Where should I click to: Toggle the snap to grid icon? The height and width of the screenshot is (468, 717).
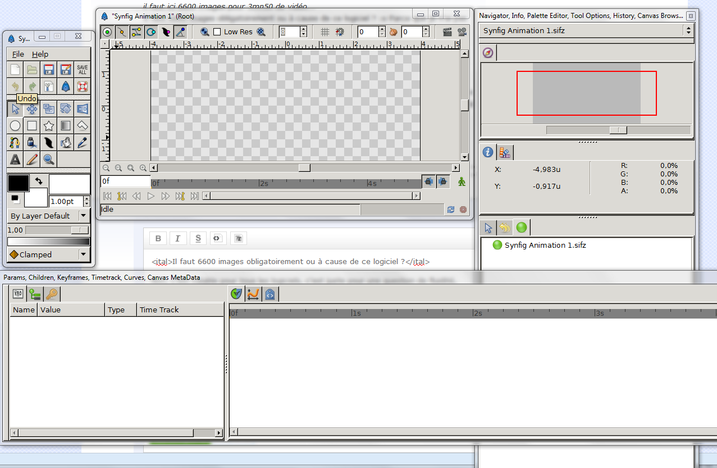[x=340, y=32]
